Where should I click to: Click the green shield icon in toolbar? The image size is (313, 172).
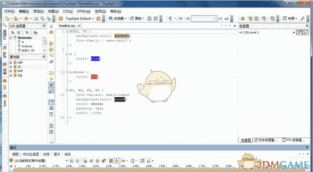[243, 18]
